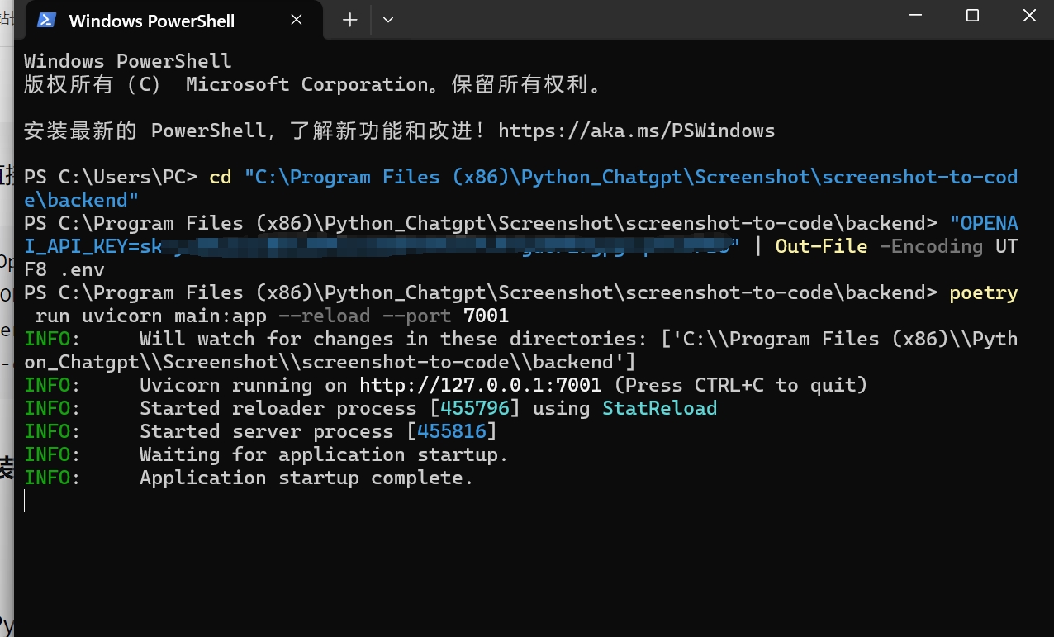Close the Windows PowerShell tab
Screen dimensions: 1054x637
pyautogui.click(x=297, y=20)
